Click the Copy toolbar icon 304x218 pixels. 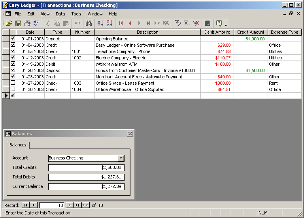(57, 23)
